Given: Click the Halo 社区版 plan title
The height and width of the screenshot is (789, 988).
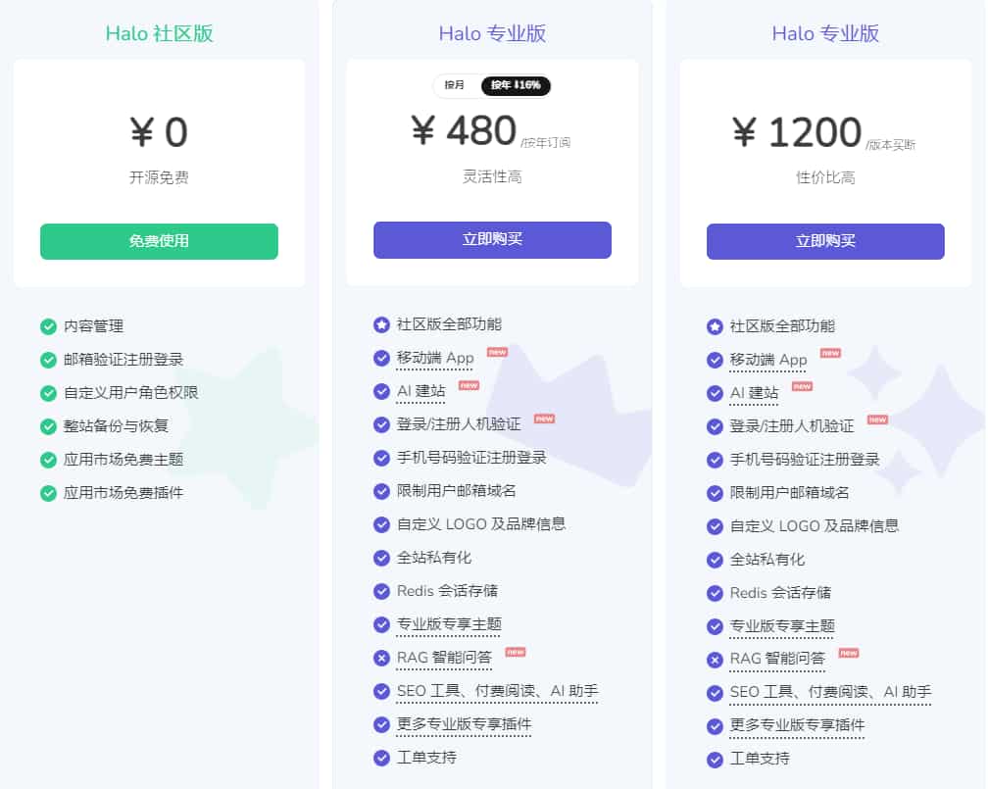Looking at the screenshot, I should click(x=159, y=33).
